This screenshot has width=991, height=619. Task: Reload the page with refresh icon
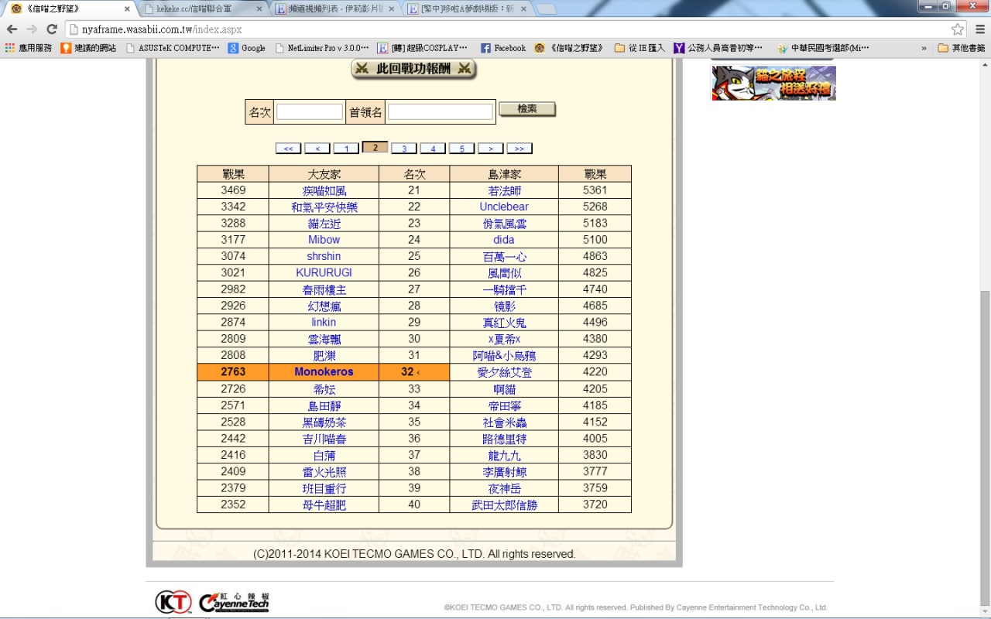coord(52,29)
